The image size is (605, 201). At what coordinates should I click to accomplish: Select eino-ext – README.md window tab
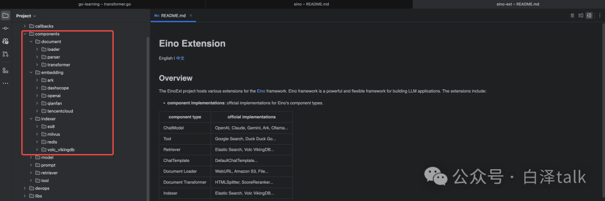[x=509, y=4]
